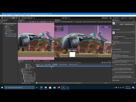Open the Gizmos dropdown in Game view

tap(109, 22)
